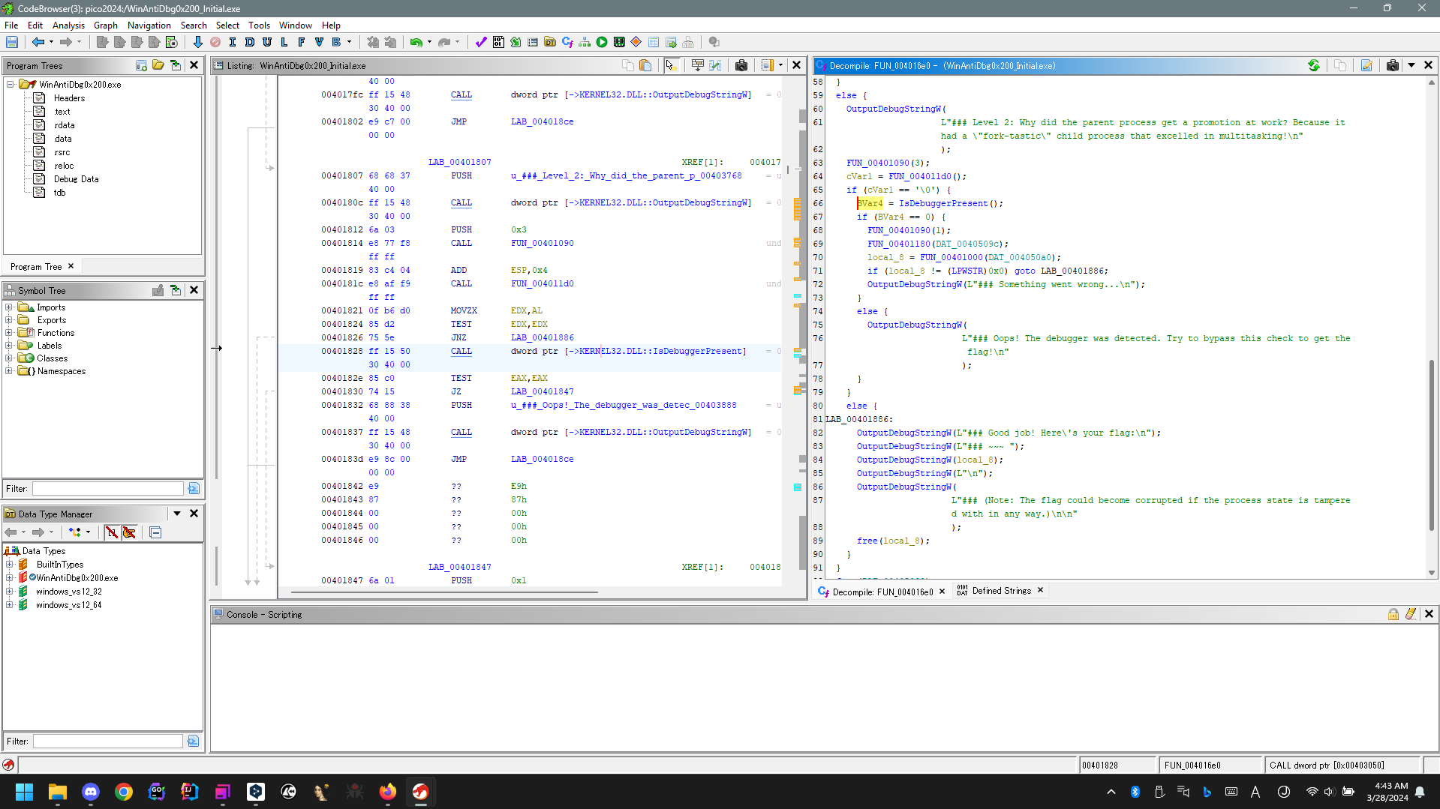1440x809 pixels.
Task: Toggle the Listing mouse hover mode button
Action: click(672, 65)
